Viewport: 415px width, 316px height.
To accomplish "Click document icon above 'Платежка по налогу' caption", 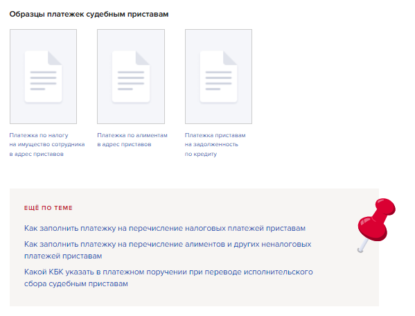I will point(43,76).
